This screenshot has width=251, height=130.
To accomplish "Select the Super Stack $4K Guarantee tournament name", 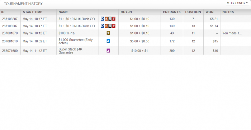I will click(70, 51).
